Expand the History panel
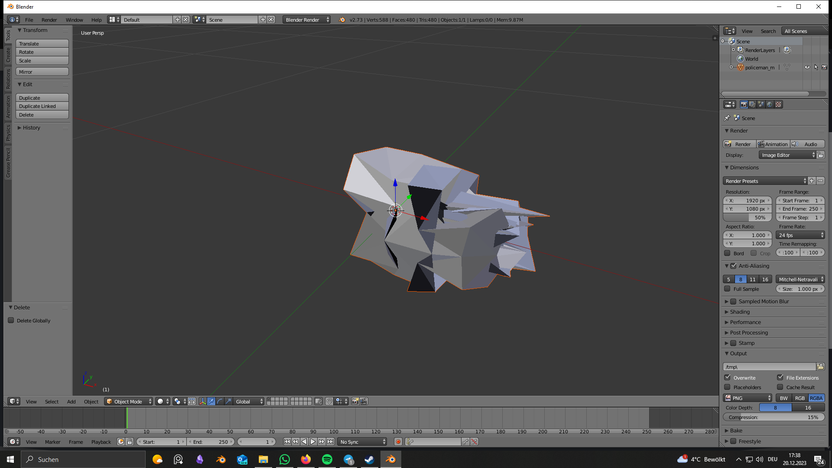The image size is (832, 468). tap(31, 128)
